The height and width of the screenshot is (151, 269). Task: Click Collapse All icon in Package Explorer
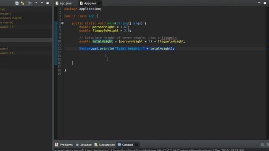[17, 3]
